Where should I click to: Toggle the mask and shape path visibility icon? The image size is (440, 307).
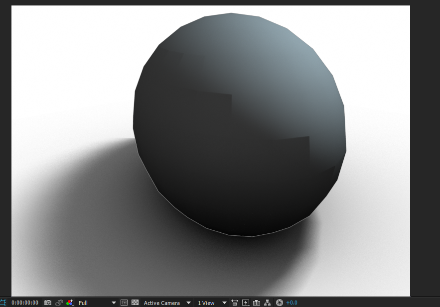tap(3, 303)
